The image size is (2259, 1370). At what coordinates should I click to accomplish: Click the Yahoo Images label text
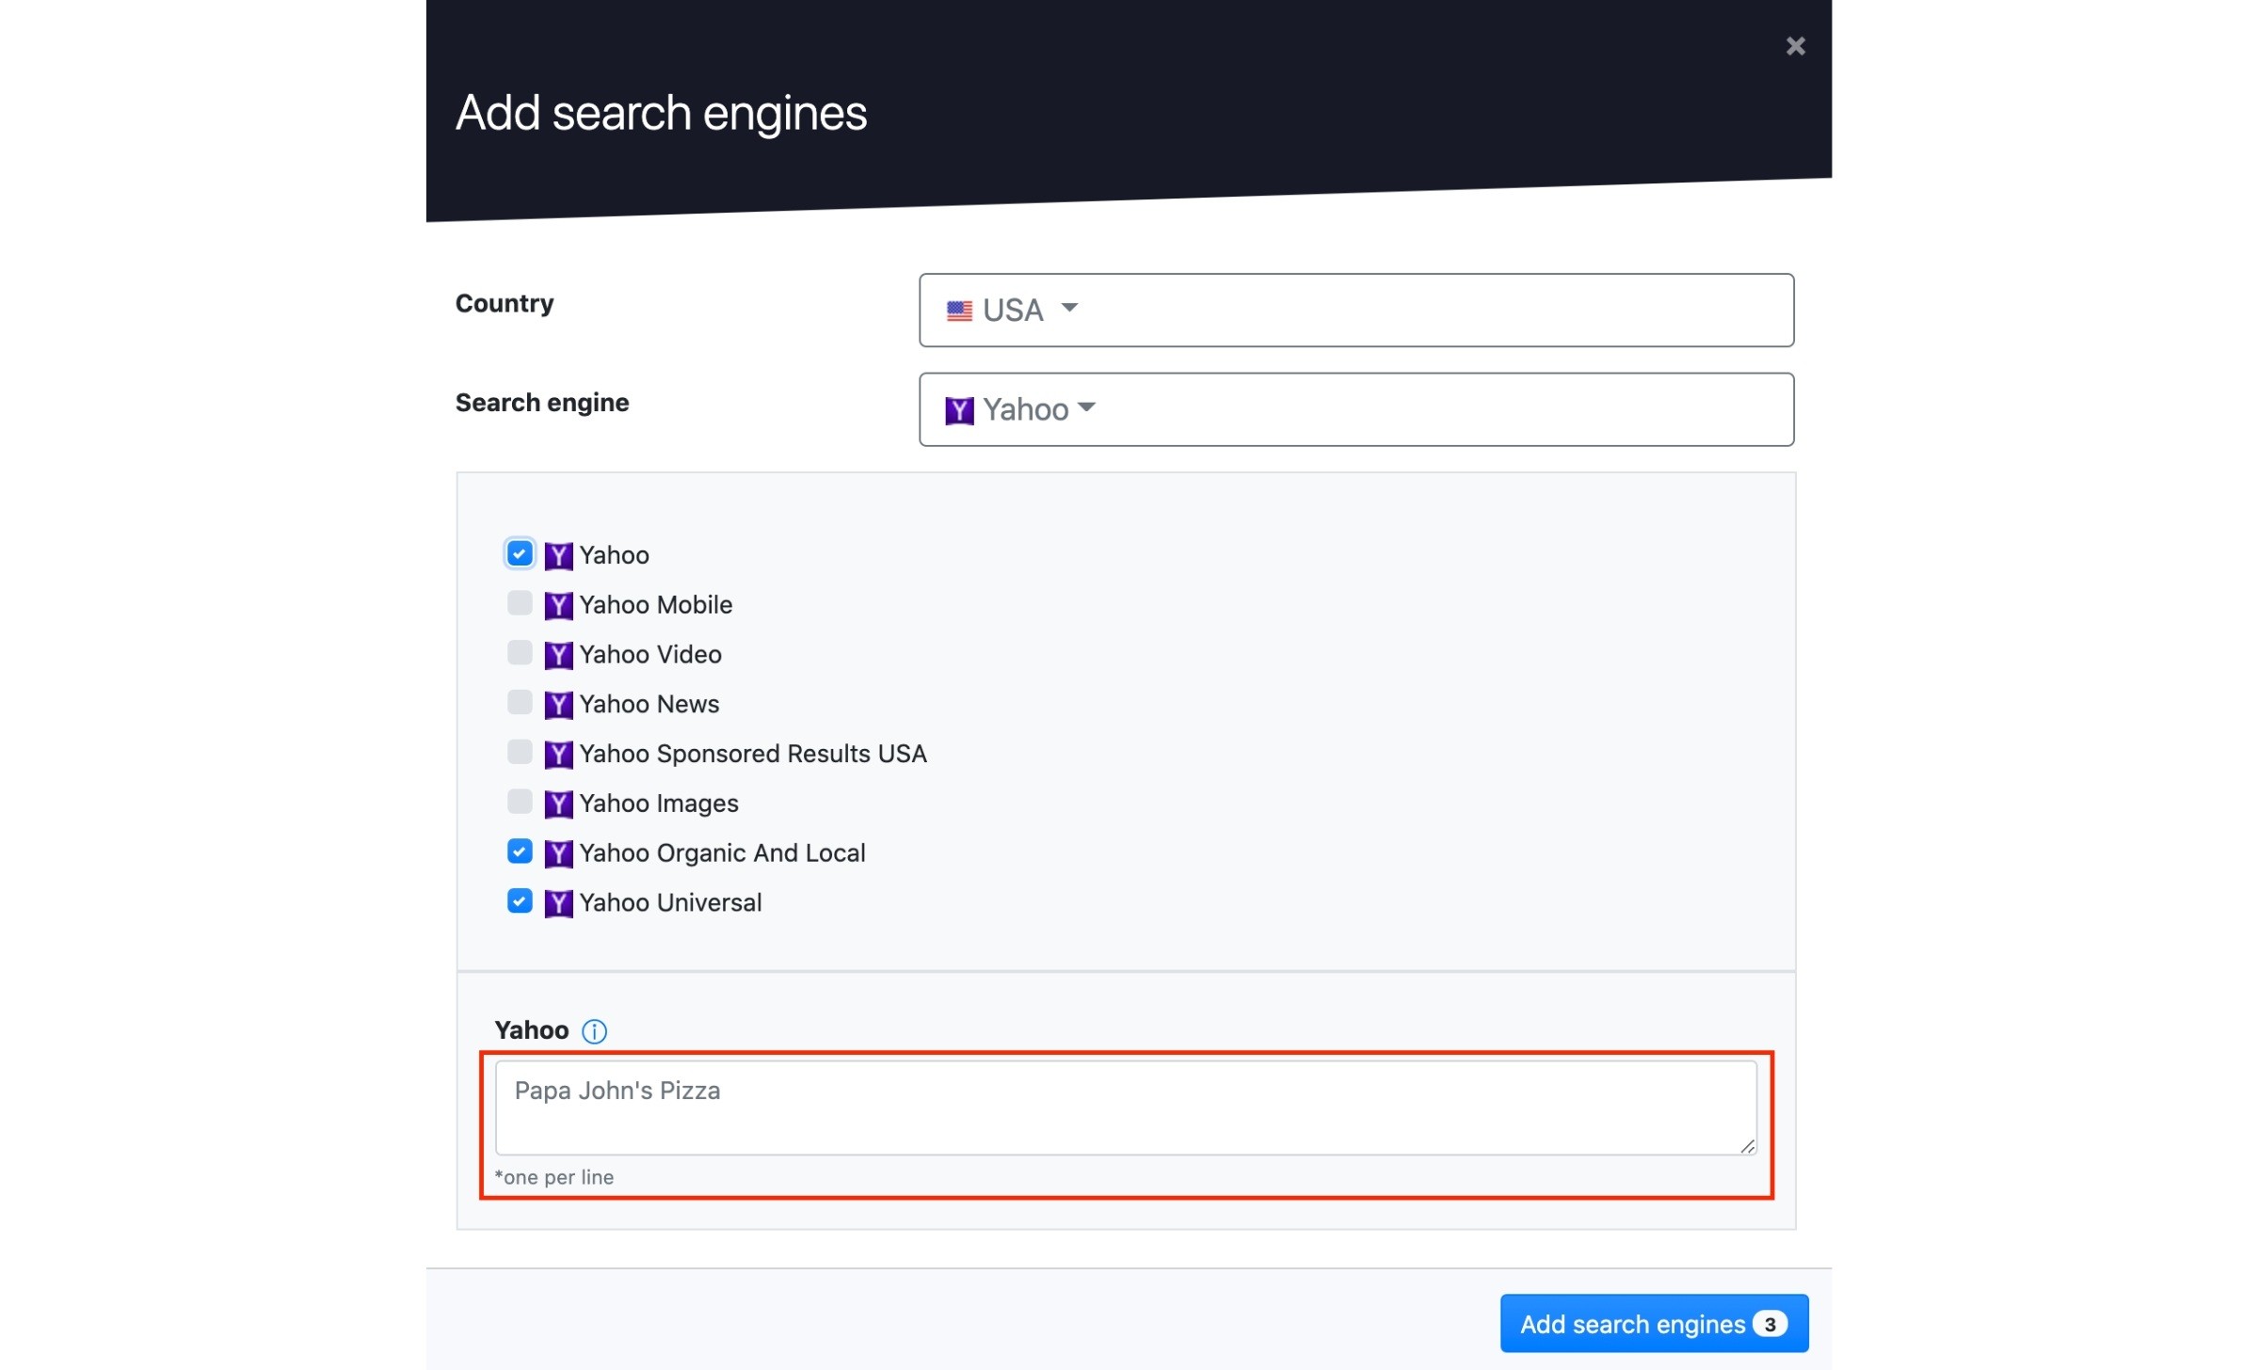659,804
